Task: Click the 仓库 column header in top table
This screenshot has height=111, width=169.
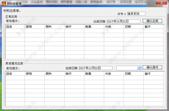Action: point(114,27)
